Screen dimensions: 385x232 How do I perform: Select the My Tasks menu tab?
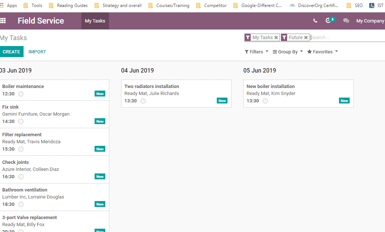(x=95, y=21)
